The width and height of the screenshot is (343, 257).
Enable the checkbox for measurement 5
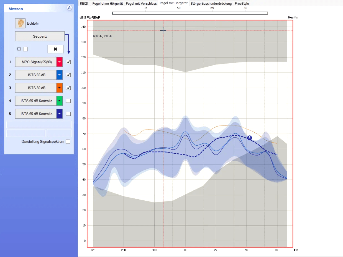(68, 114)
